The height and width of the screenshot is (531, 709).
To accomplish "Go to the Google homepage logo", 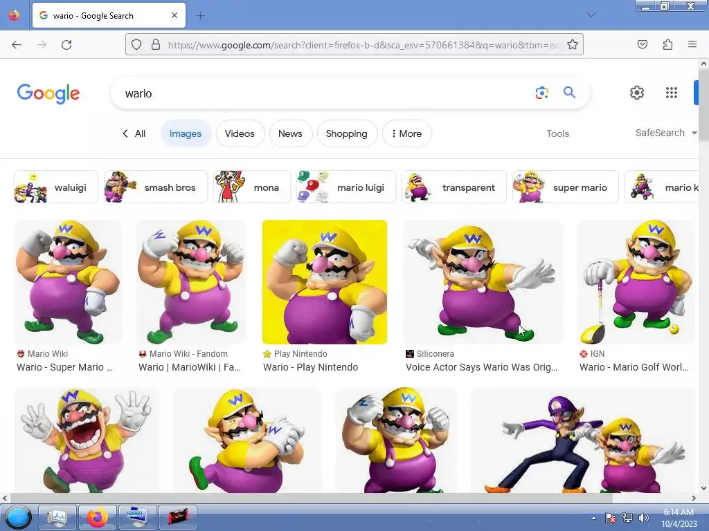I will click(x=48, y=93).
